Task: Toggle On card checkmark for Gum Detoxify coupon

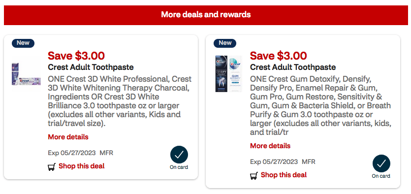Action: click(x=381, y=163)
